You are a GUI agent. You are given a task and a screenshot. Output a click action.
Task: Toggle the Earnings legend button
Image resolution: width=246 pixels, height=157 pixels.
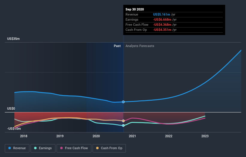coord(43,148)
